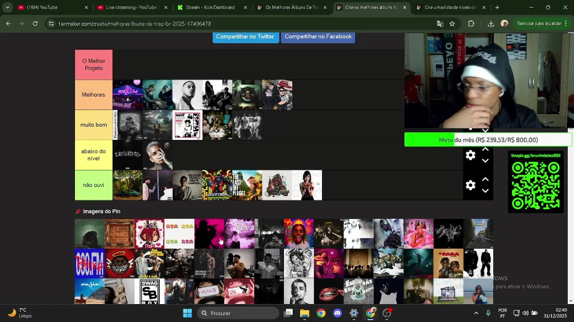
Task: Open Settings app from taskbar
Action: [354, 313]
